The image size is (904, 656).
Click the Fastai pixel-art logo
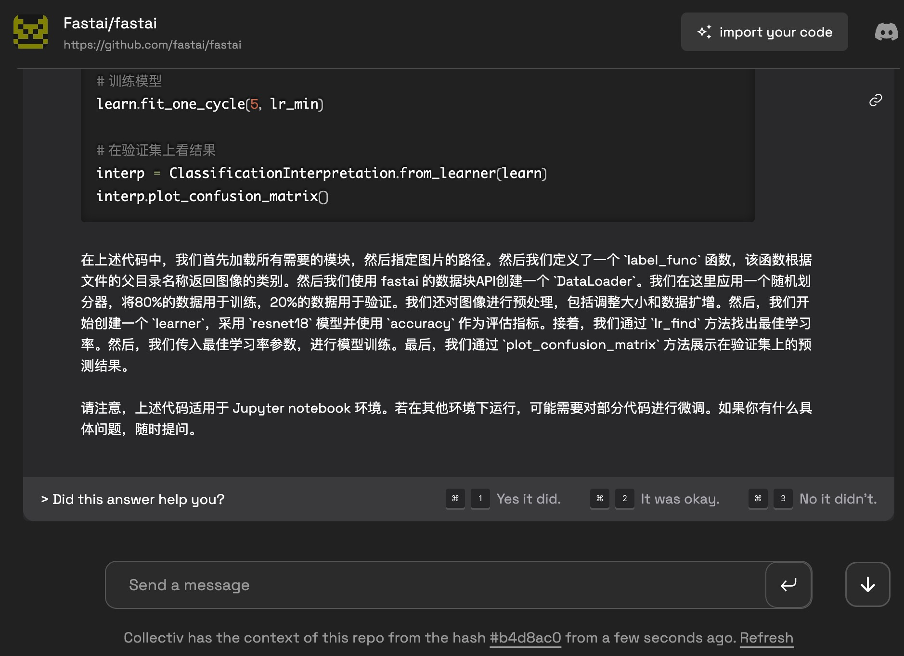(31, 32)
